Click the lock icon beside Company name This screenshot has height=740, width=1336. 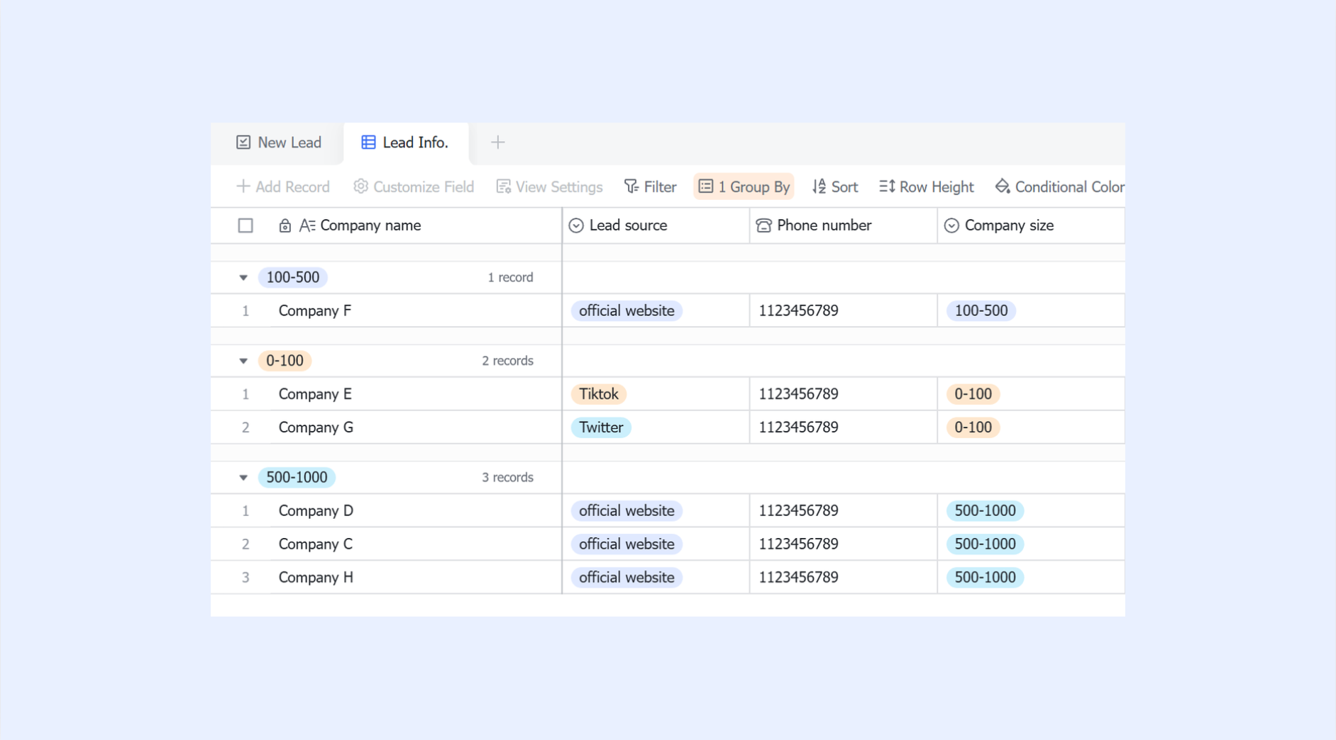tap(285, 225)
